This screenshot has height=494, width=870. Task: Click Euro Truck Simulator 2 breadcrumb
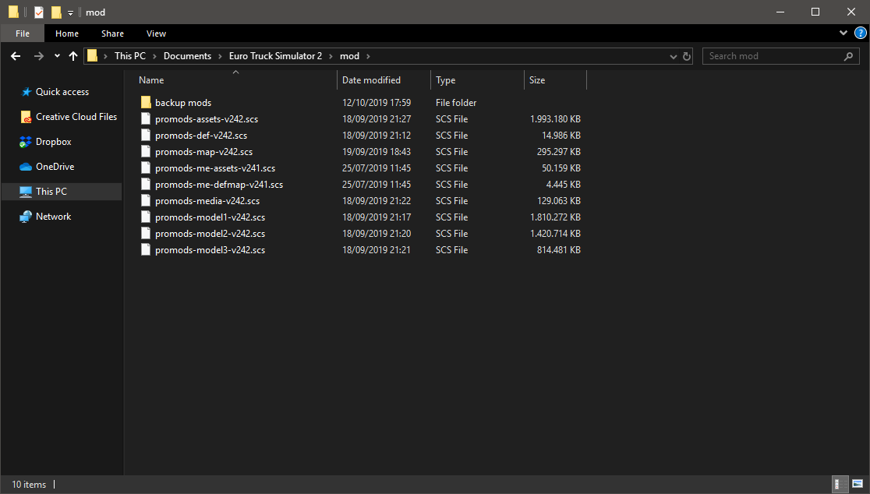[x=275, y=56]
